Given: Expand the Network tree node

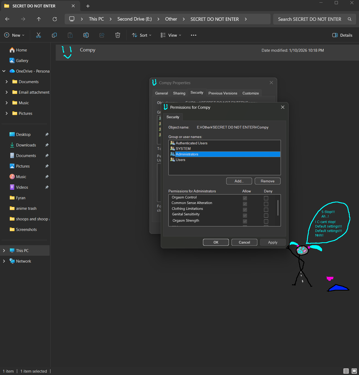Looking at the screenshot, I should click(x=4, y=261).
